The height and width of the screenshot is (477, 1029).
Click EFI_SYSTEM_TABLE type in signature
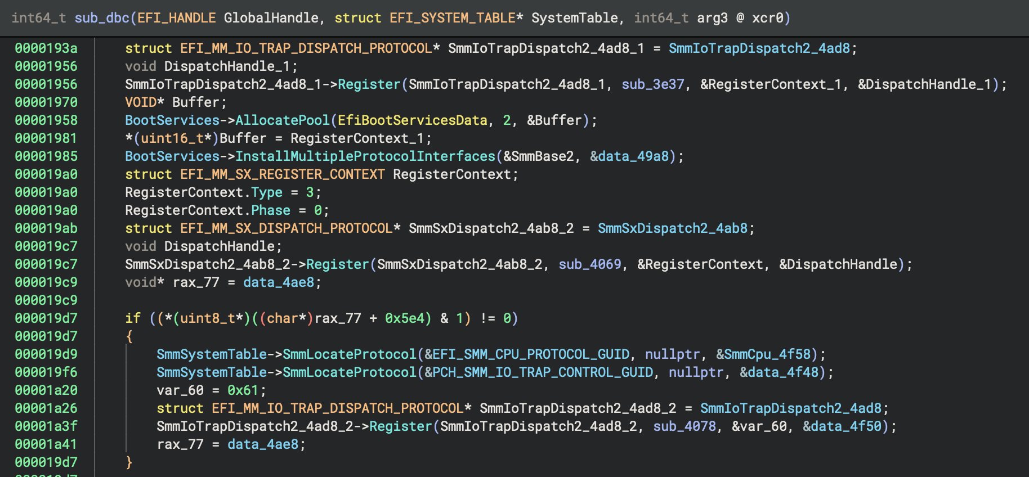pyautogui.click(x=452, y=18)
